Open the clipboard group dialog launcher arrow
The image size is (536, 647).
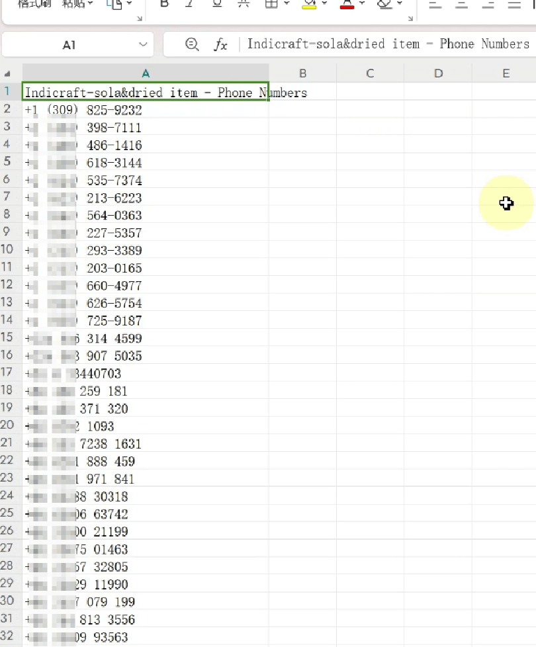[140, 19]
